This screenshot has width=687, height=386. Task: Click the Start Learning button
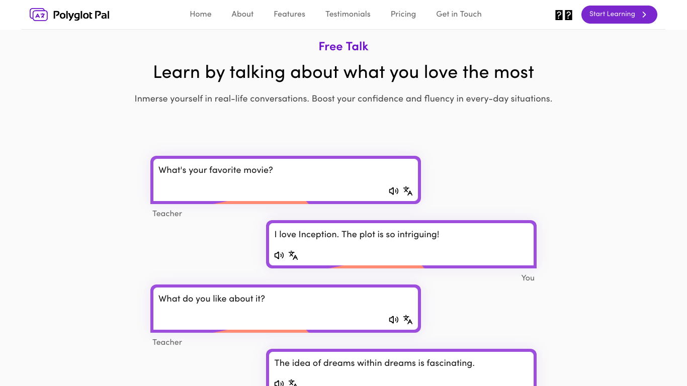tap(619, 15)
